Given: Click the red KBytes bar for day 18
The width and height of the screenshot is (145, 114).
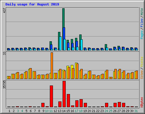Looking at the screenshot, I should point(81,103).
